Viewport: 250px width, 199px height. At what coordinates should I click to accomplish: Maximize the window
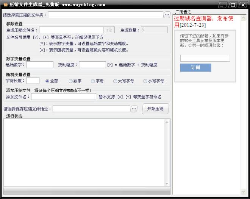(233, 5)
